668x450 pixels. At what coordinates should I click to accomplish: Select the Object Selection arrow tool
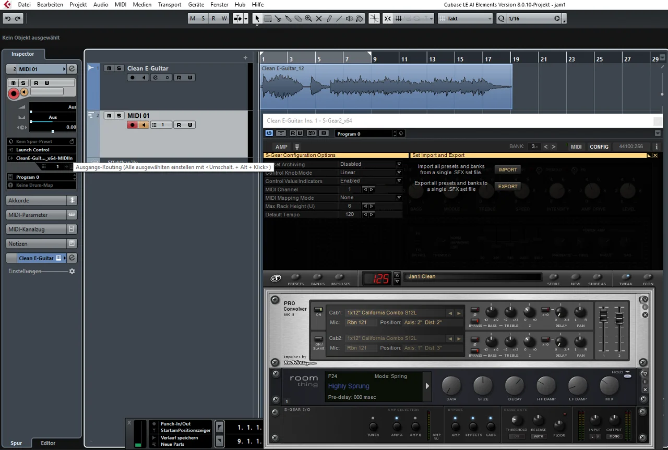coord(257,18)
